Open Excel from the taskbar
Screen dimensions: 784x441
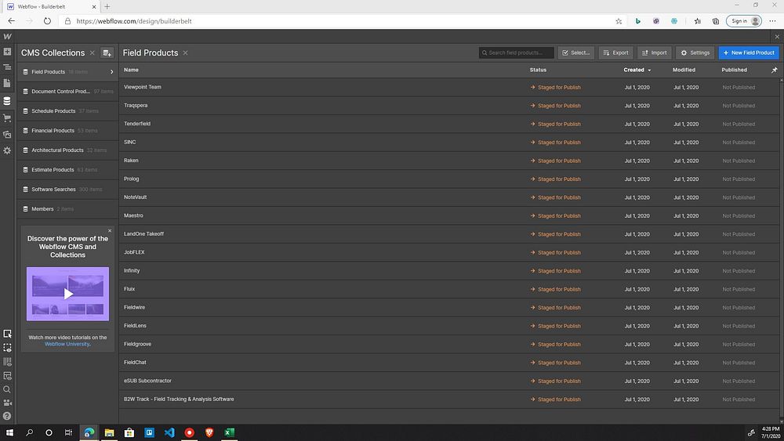coord(229,432)
